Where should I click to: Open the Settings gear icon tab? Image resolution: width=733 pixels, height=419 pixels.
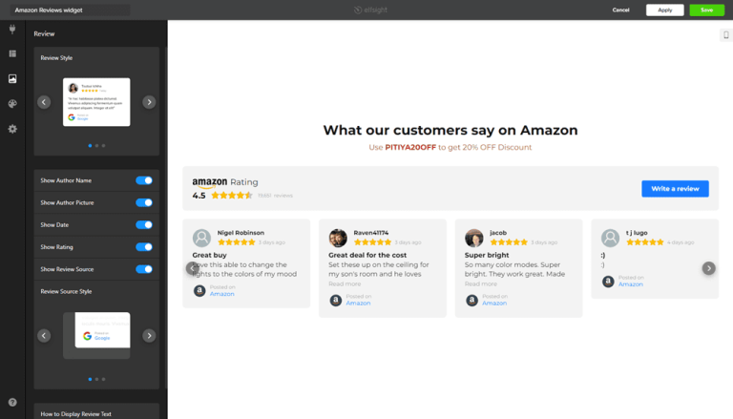coord(12,129)
